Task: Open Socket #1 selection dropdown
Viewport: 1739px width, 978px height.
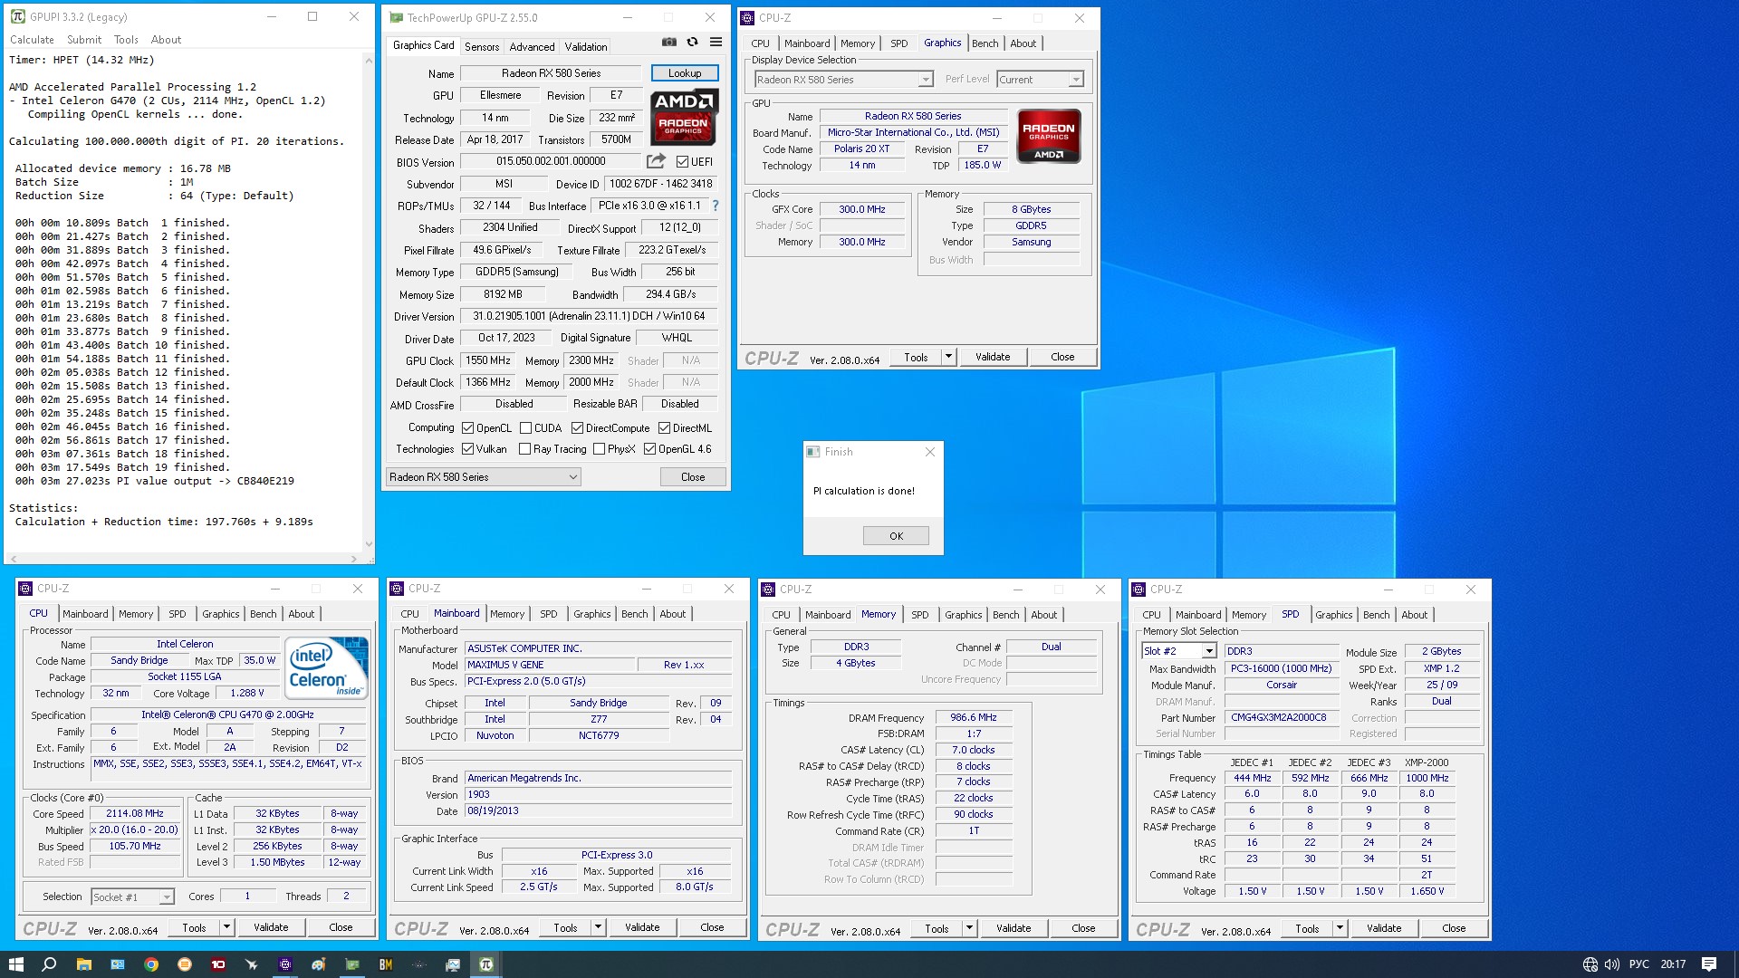Action: (x=132, y=896)
